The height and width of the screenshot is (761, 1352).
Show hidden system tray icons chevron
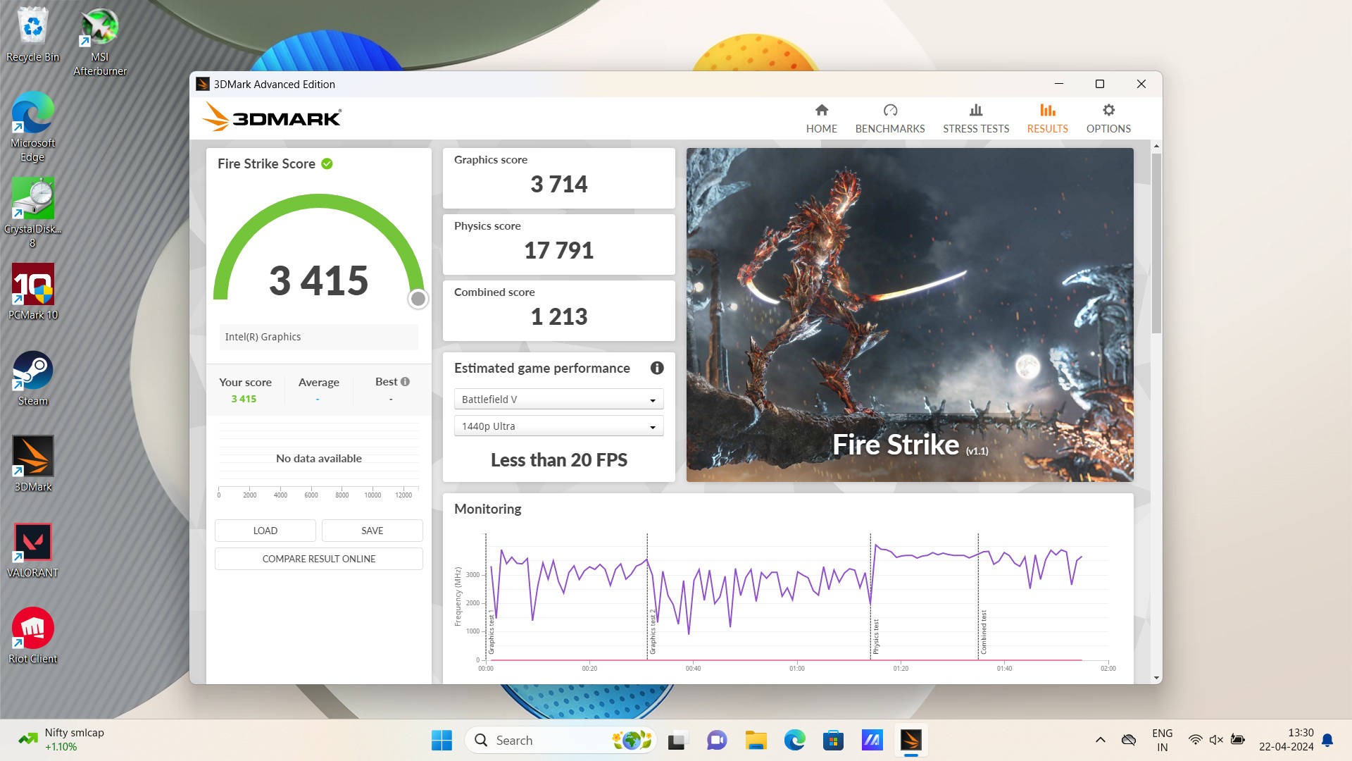click(1100, 740)
